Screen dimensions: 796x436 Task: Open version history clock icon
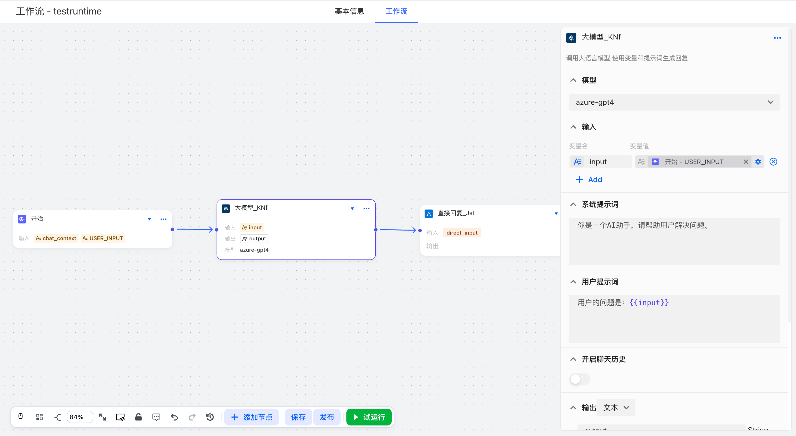coord(210,417)
